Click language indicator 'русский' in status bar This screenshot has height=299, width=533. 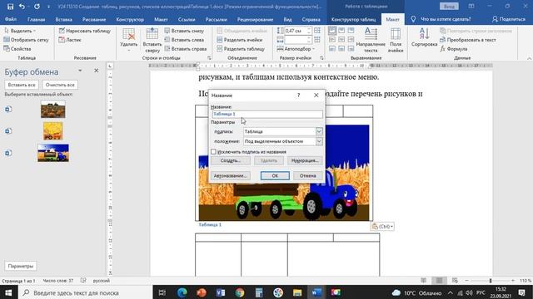point(102,281)
